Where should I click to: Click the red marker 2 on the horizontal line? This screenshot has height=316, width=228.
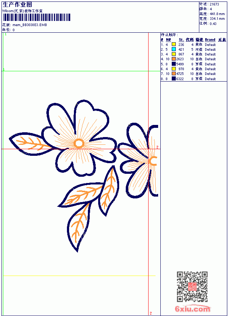[157, 147]
